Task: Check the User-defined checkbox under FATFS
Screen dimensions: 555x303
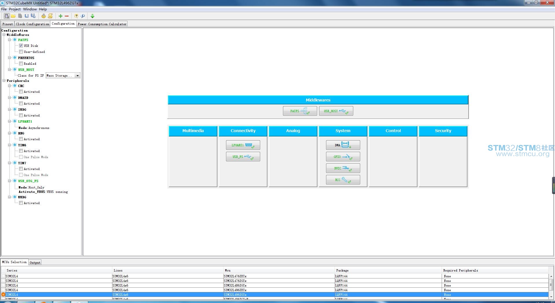Action: [21, 52]
